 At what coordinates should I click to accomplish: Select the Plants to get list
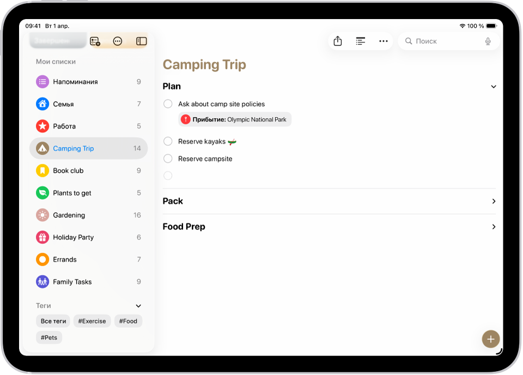pyautogui.click(x=88, y=193)
